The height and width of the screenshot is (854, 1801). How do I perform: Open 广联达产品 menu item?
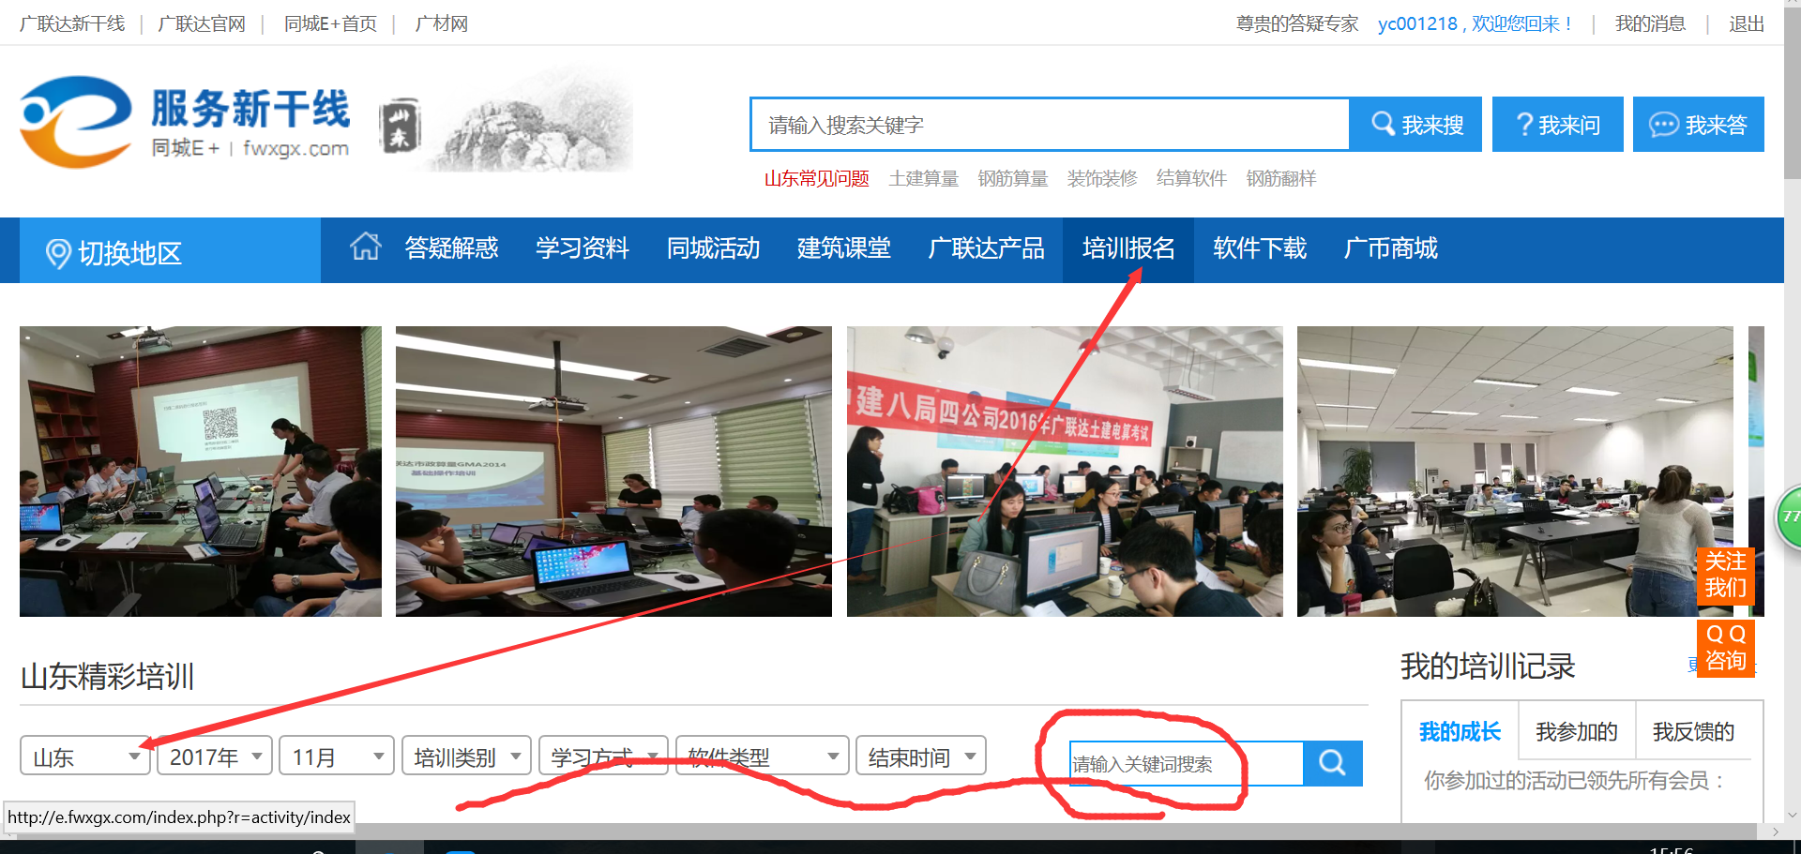pyautogui.click(x=986, y=248)
